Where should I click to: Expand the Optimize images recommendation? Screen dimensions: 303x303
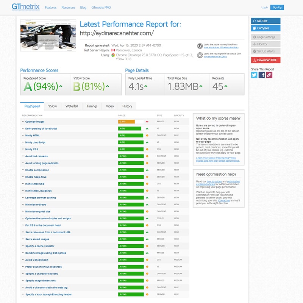35,122
